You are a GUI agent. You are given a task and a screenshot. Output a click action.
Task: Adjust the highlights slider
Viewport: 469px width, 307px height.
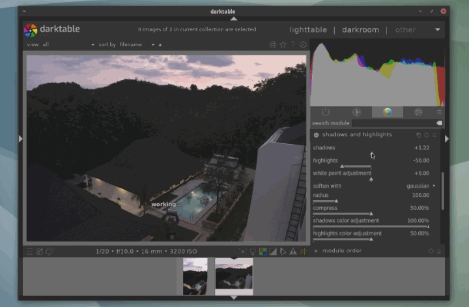[x=371, y=166]
